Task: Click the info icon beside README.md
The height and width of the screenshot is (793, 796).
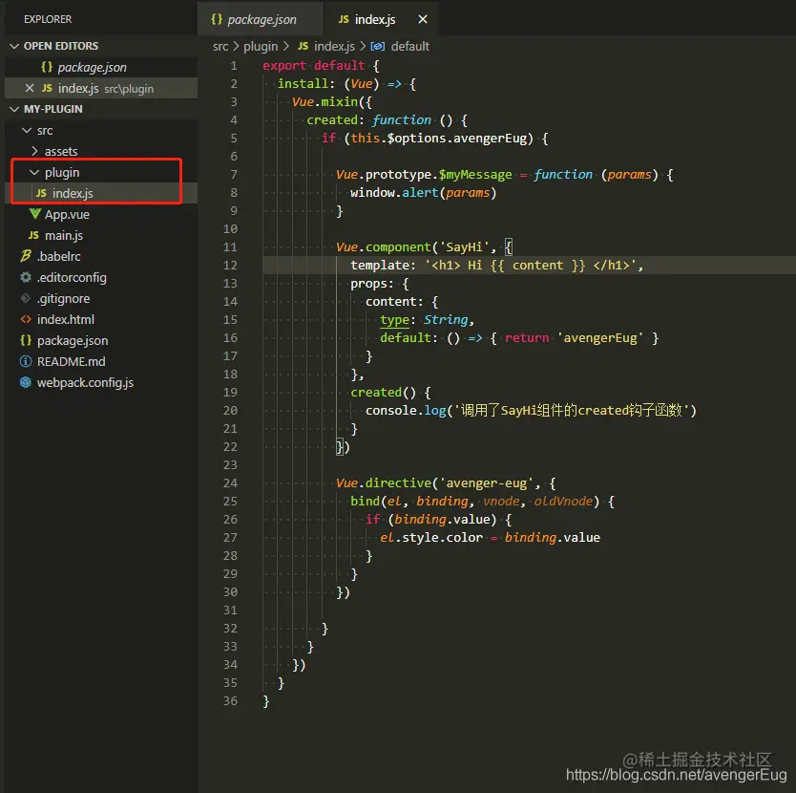Action: [x=26, y=361]
